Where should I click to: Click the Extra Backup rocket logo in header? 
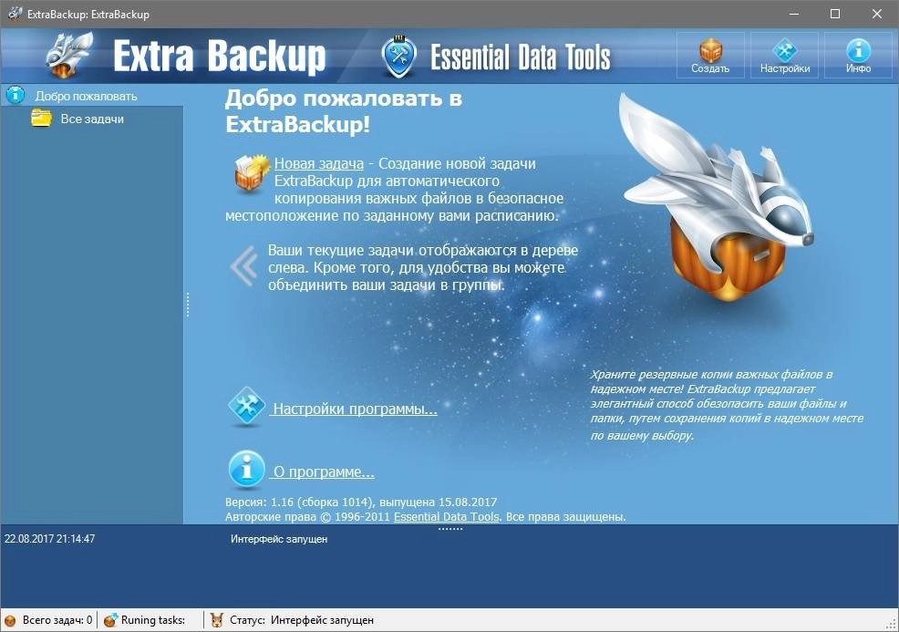(68, 55)
